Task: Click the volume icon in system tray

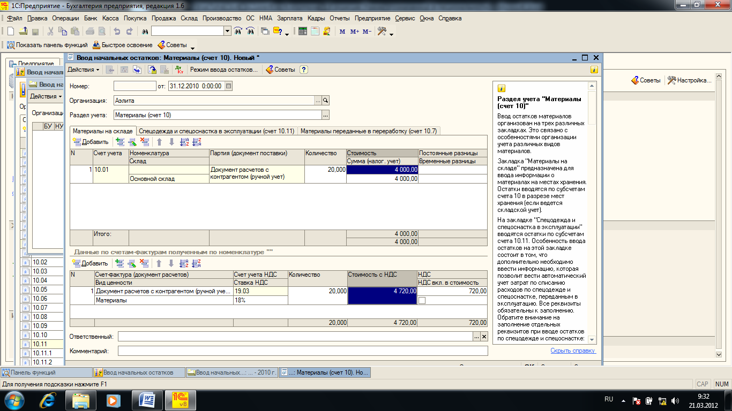Action: [676, 400]
